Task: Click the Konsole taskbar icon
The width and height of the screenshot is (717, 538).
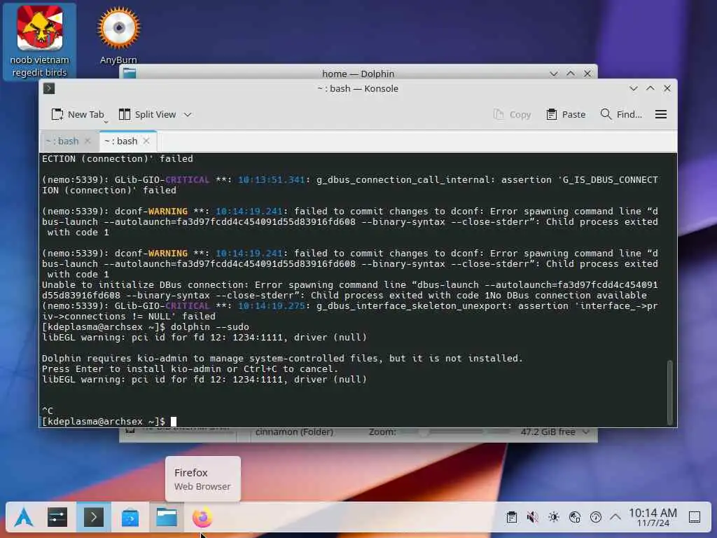Action: point(93,518)
